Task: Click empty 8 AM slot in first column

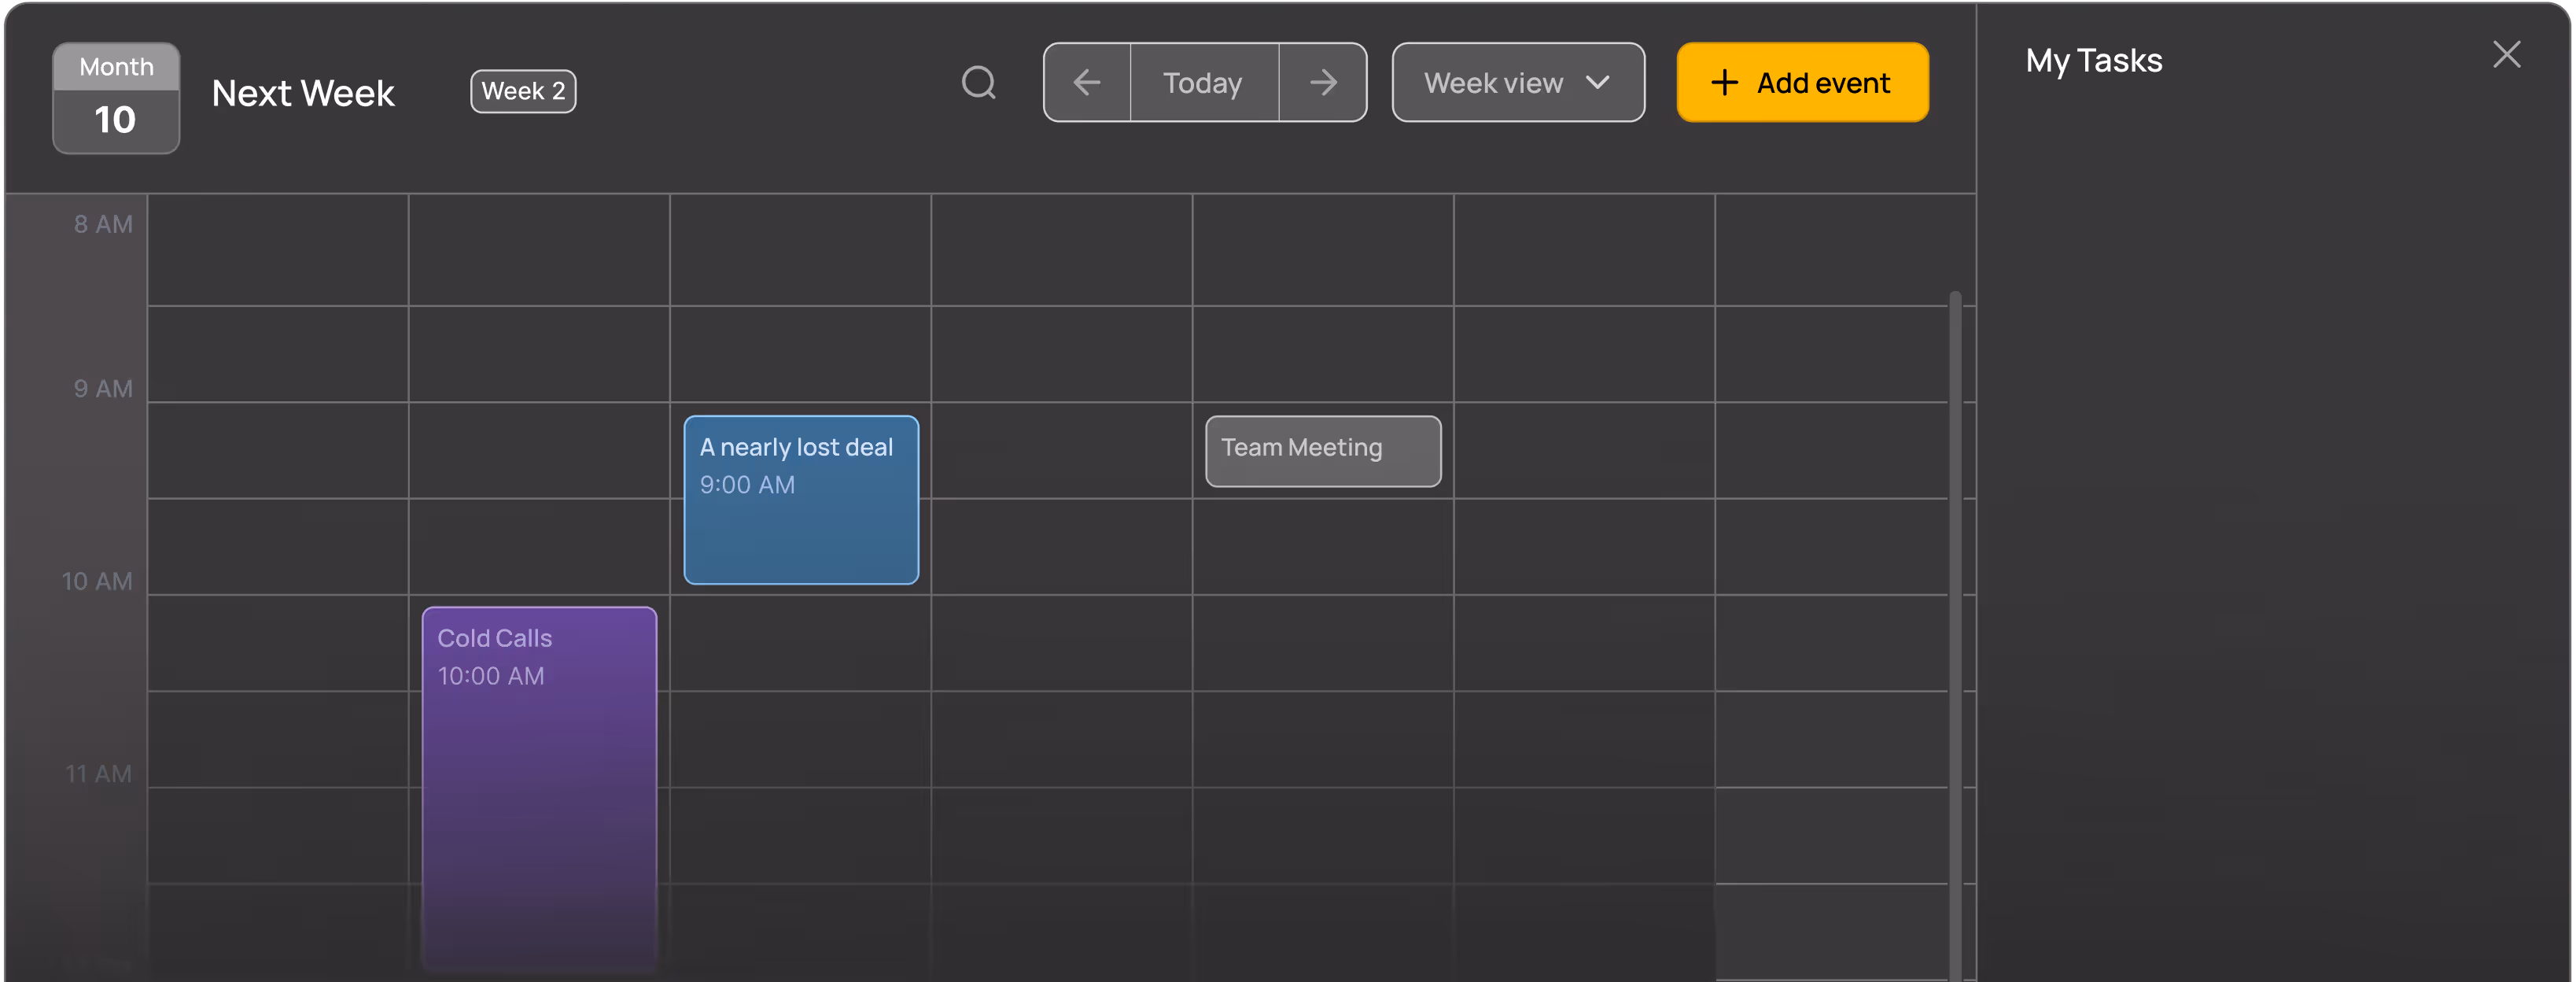Action: pyautogui.click(x=278, y=250)
